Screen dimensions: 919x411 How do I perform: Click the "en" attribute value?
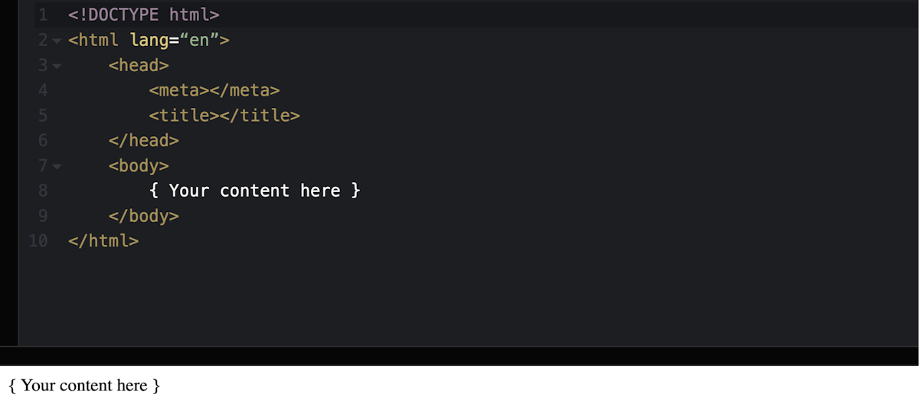point(199,40)
